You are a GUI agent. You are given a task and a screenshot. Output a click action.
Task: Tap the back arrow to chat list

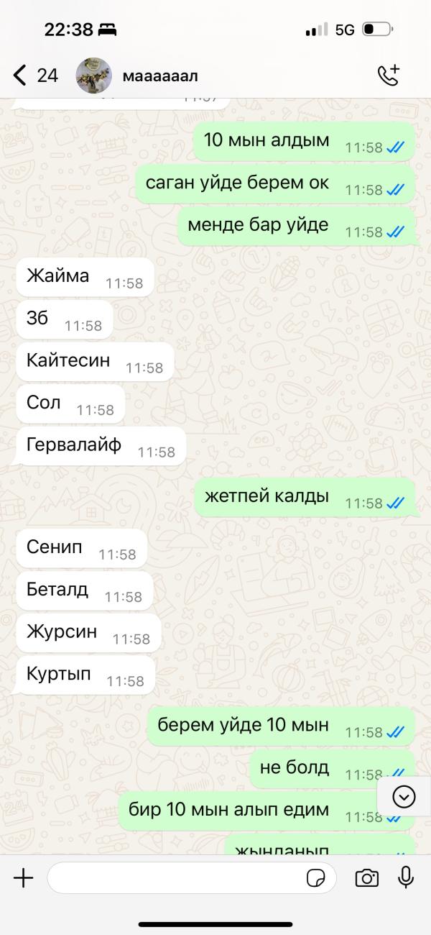(19, 75)
